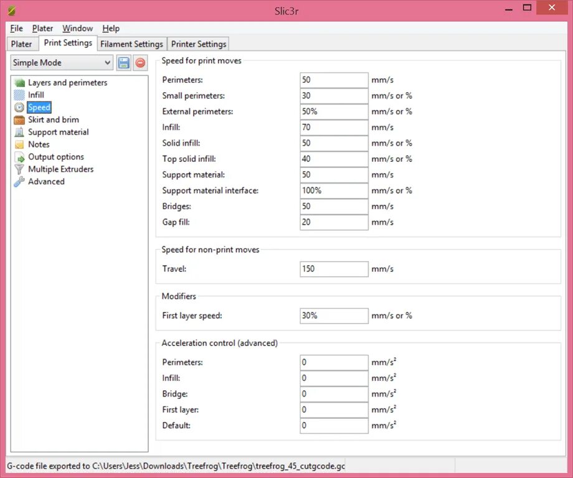Viewport: 573px width, 478px height.
Task: Click the First layer speed 30% field
Action: pos(334,316)
